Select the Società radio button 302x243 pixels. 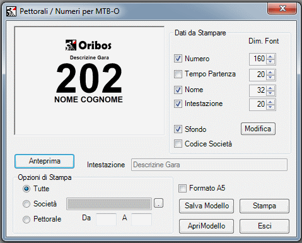click(26, 204)
